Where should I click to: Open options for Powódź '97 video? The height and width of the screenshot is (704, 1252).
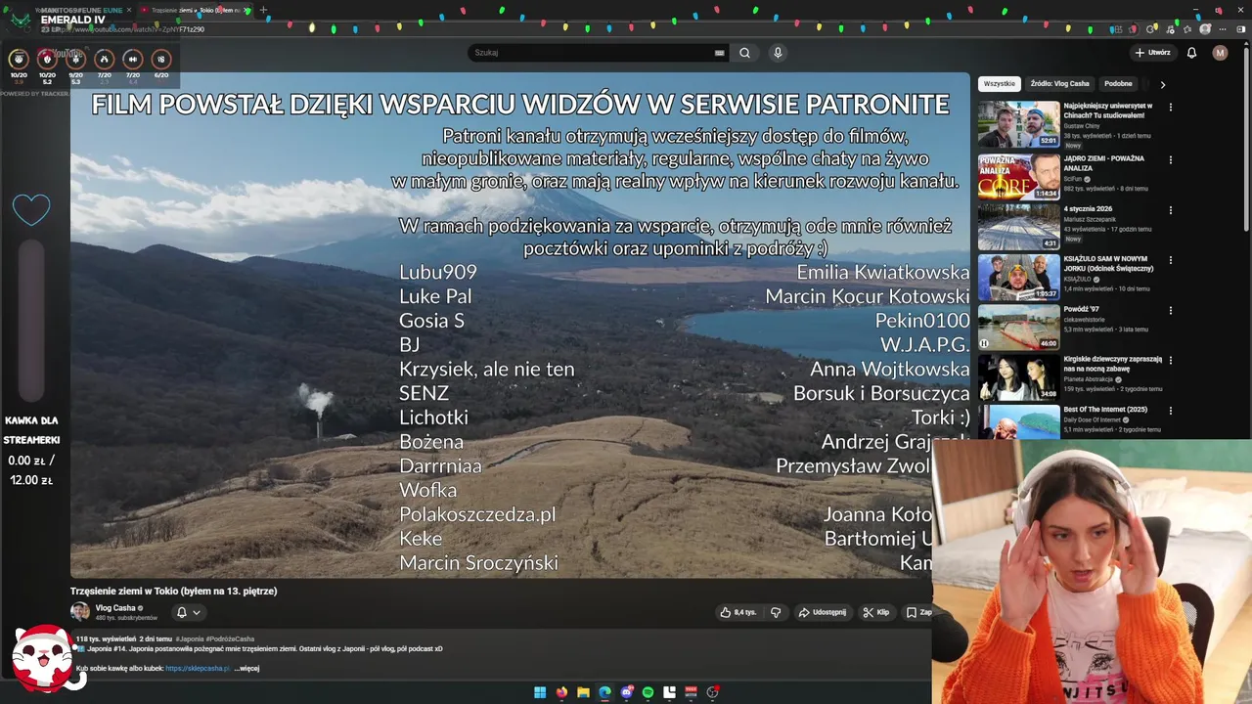tap(1171, 310)
